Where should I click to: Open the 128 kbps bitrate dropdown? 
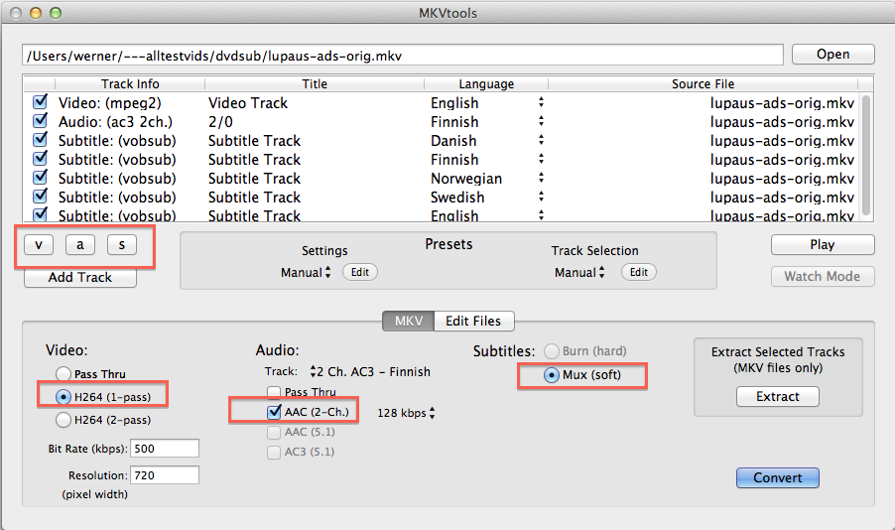pyautogui.click(x=406, y=413)
